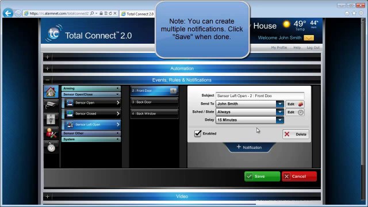Viewport: 368px width, 207px height.
Task: Open the Send To dropdown
Action: (x=280, y=104)
